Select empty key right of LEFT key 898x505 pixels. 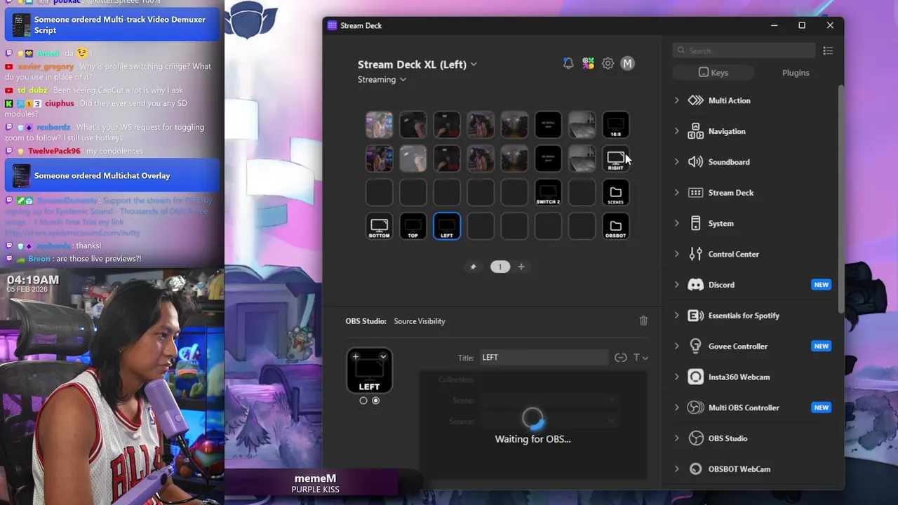coord(481,226)
